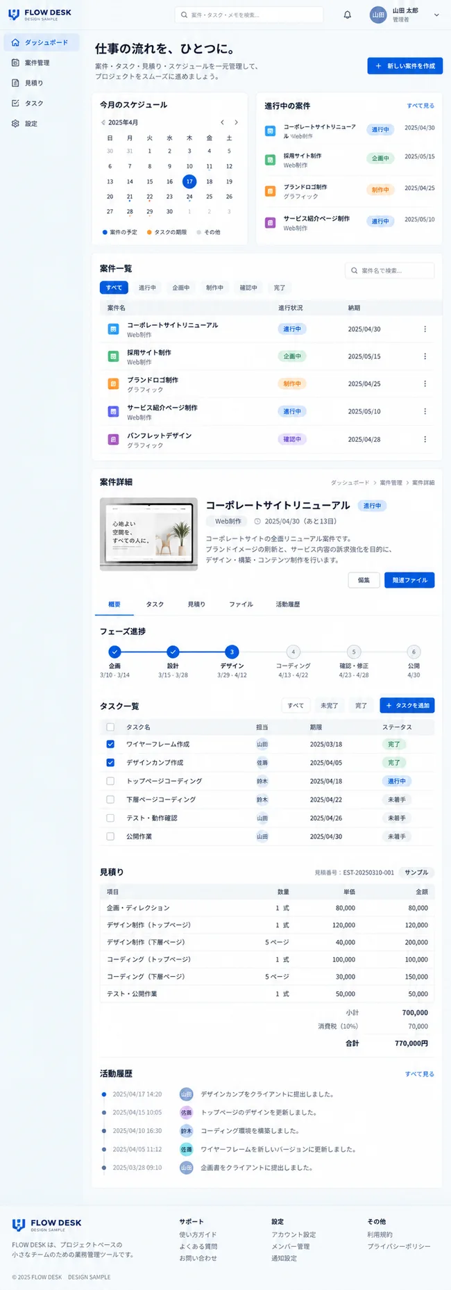The height and width of the screenshot is (1290, 451).
Task: Click 採用サイト制作 icon in 案件一覧 table
Action: pyautogui.click(x=113, y=356)
